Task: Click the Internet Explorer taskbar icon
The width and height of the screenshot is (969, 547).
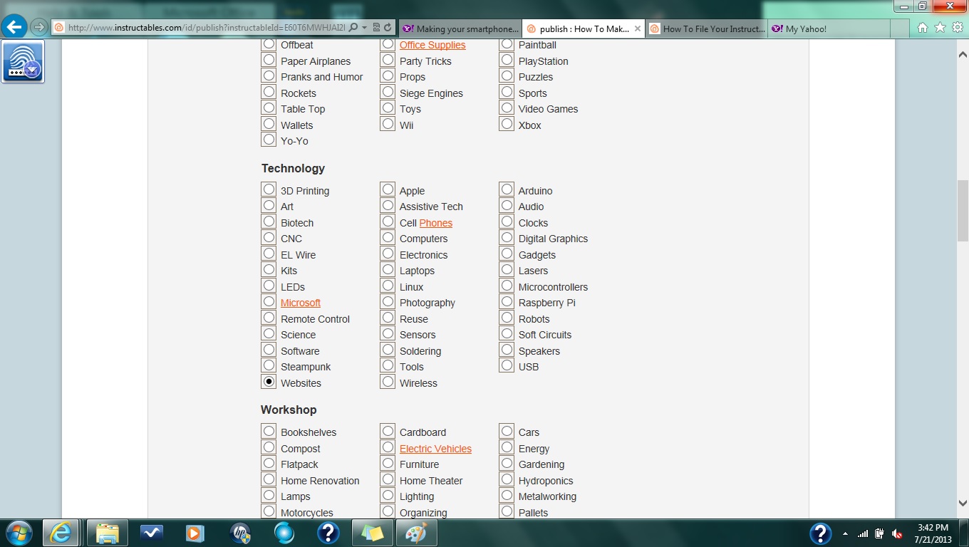Action: pyautogui.click(x=61, y=533)
